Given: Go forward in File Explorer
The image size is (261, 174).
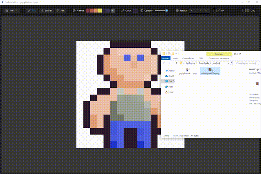Looking at the screenshot, I should click(169, 63).
